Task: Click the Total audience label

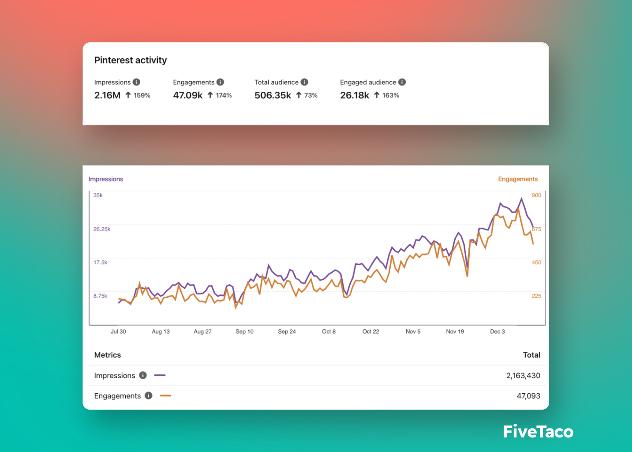Action: (277, 82)
